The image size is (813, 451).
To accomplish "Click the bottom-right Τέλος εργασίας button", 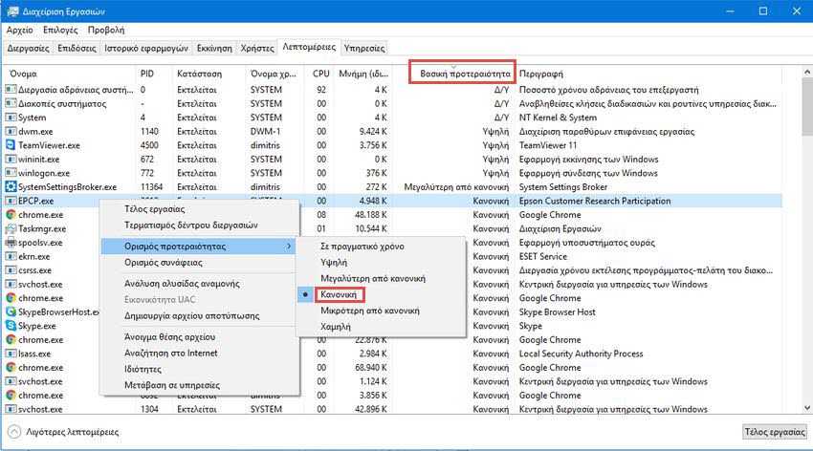I will (775, 431).
